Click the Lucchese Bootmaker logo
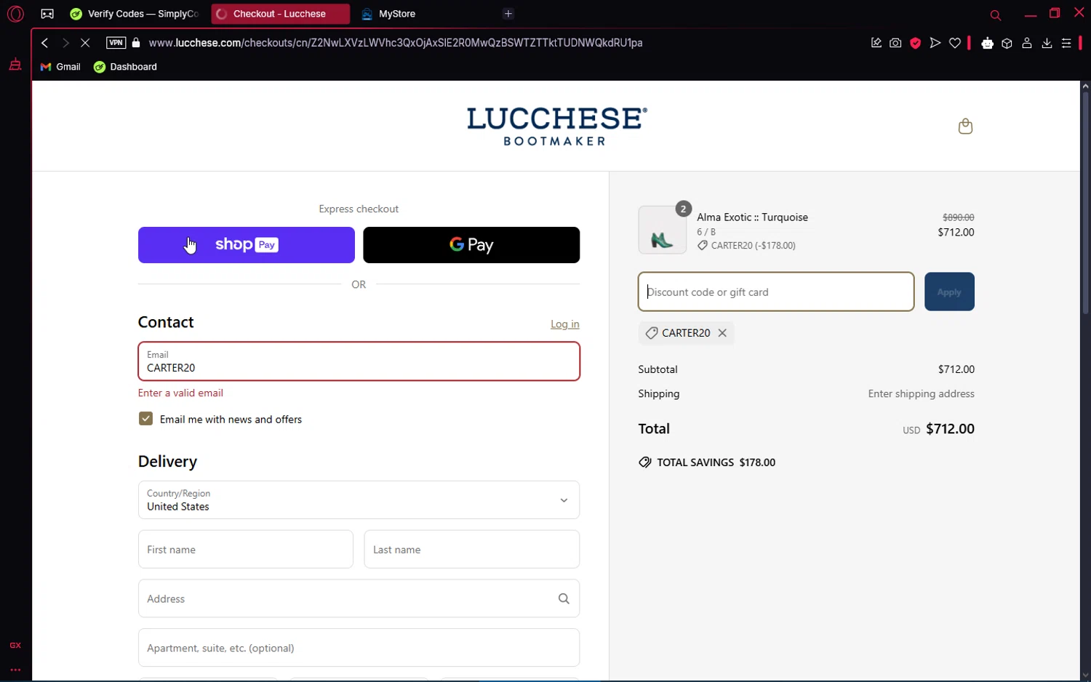 556,127
